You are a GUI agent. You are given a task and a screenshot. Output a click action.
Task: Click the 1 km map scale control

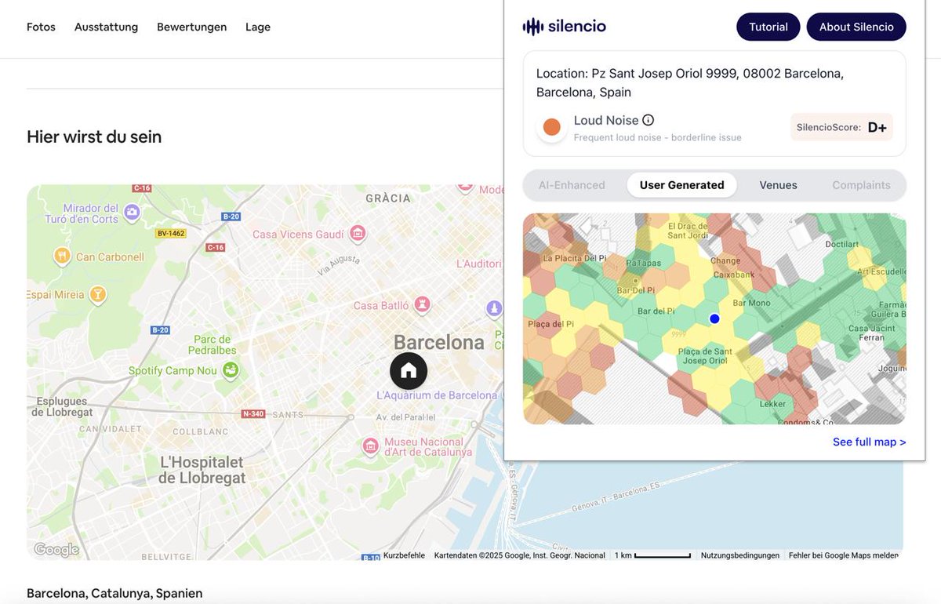click(652, 555)
